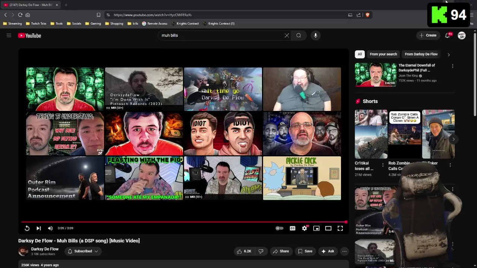Open the Remote Access bookmark
The width and height of the screenshot is (477, 268).
[x=155, y=23]
